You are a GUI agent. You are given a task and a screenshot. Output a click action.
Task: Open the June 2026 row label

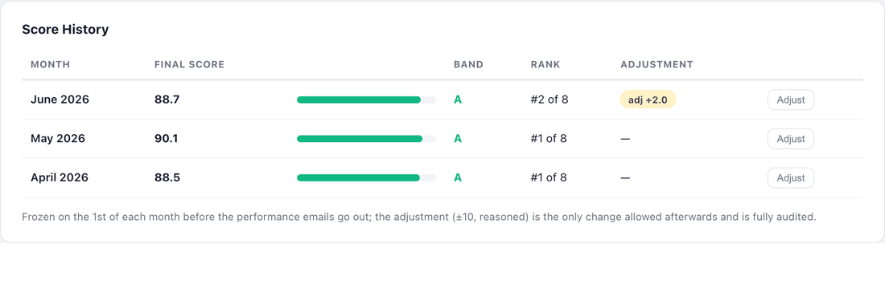(x=60, y=100)
